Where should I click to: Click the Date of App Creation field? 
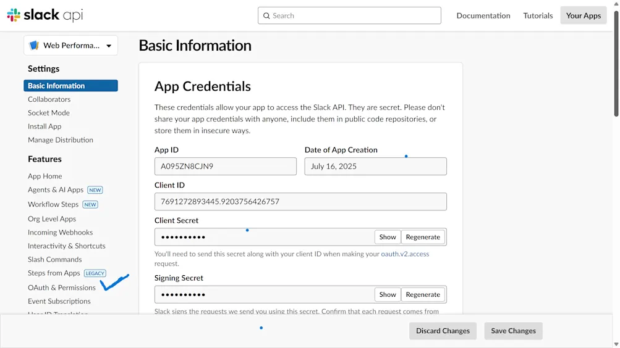pyautogui.click(x=376, y=166)
